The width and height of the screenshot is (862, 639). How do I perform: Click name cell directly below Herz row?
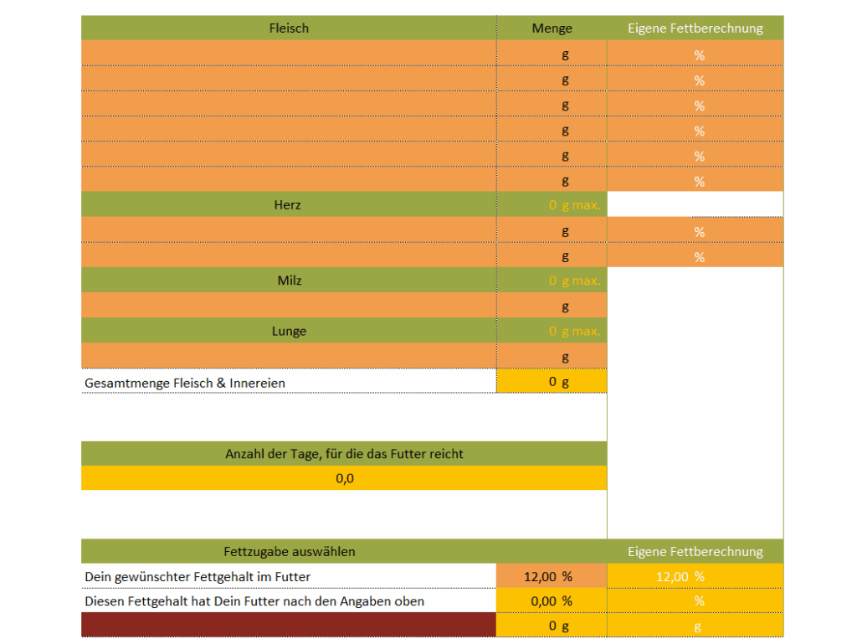pyautogui.click(x=289, y=229)
